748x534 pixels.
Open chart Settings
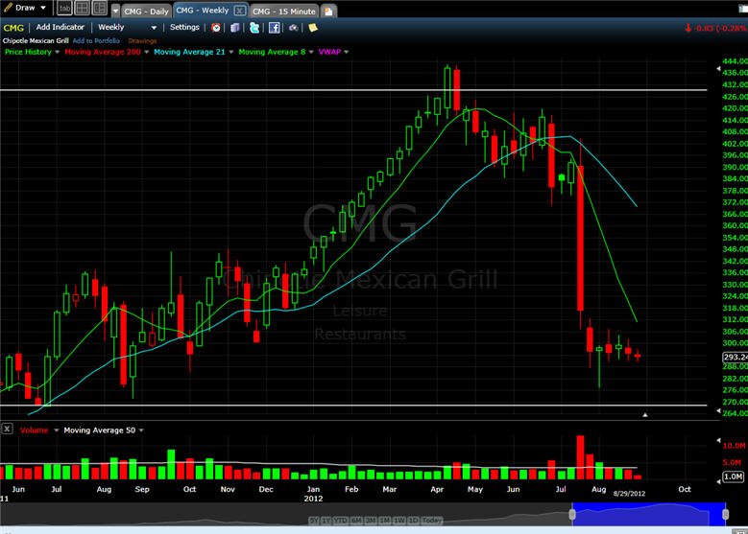coord(184,27)
